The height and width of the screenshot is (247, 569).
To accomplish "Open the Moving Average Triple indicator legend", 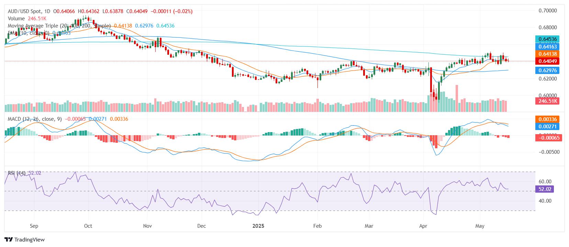I will [59, 26].
